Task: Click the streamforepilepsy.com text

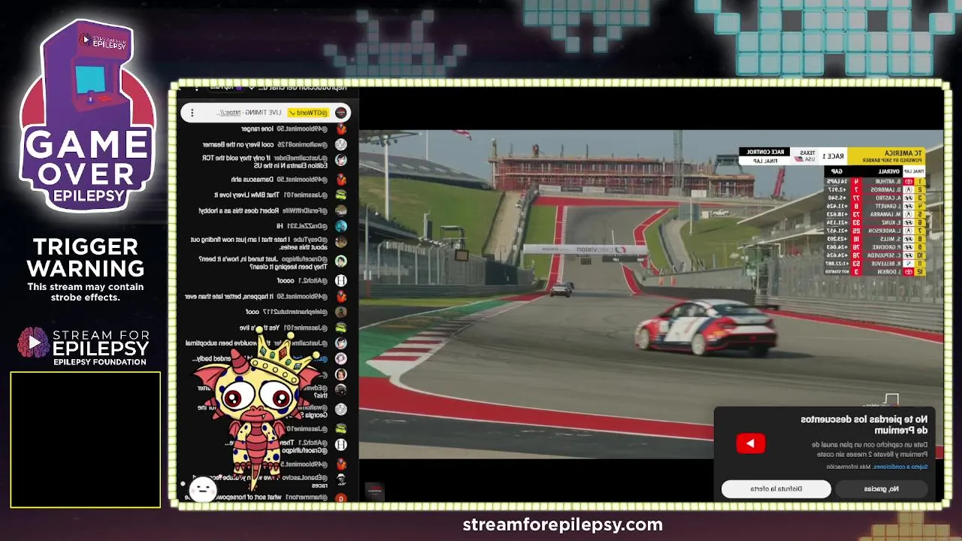Action: click(562, 524)
